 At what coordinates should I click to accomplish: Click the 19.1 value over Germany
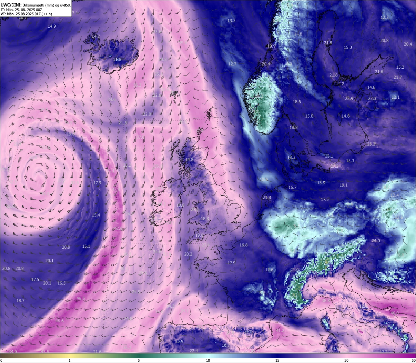(344, 185)
